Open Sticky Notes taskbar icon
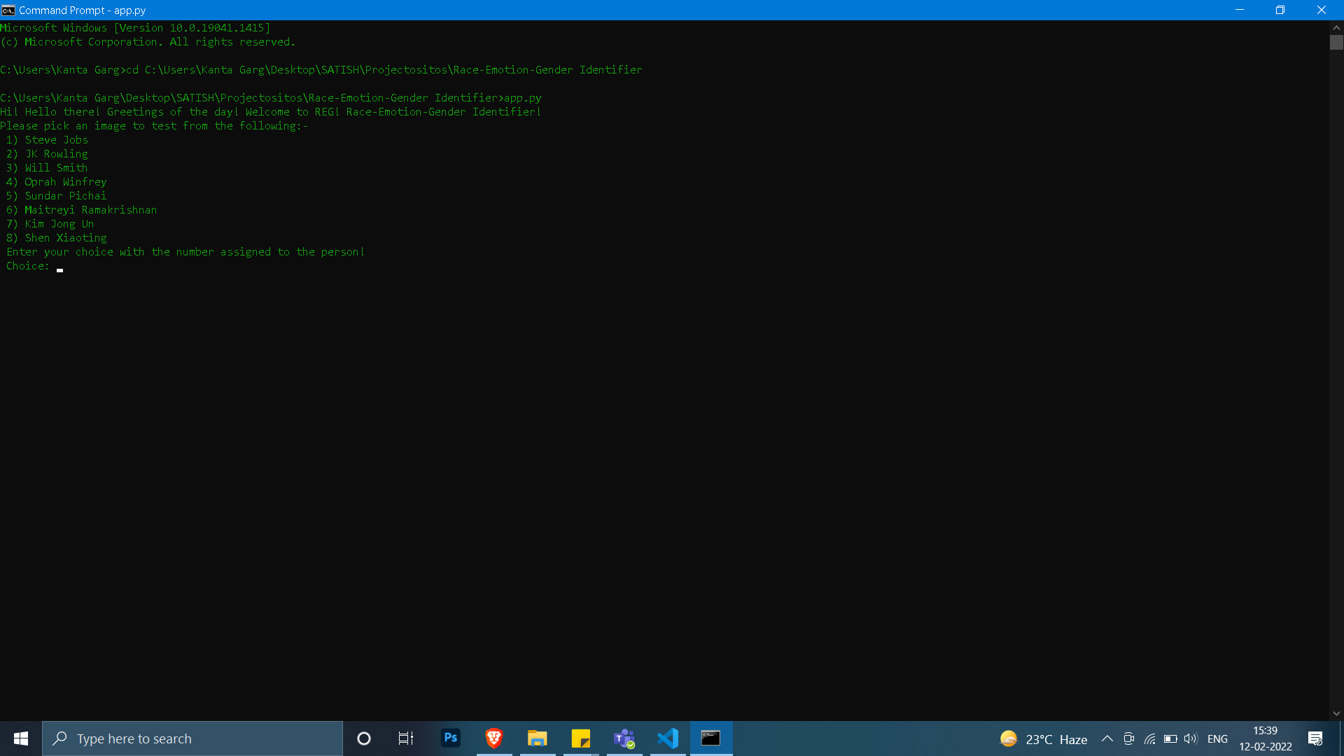The height and width of the screenshot is (756, 1344). [580, 738]
